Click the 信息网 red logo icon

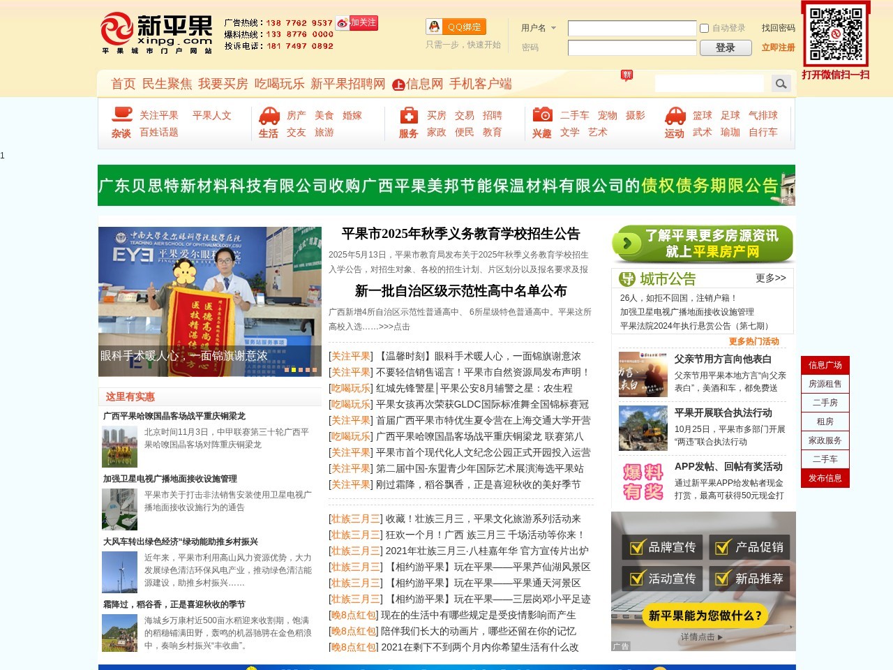coord(398,84)
